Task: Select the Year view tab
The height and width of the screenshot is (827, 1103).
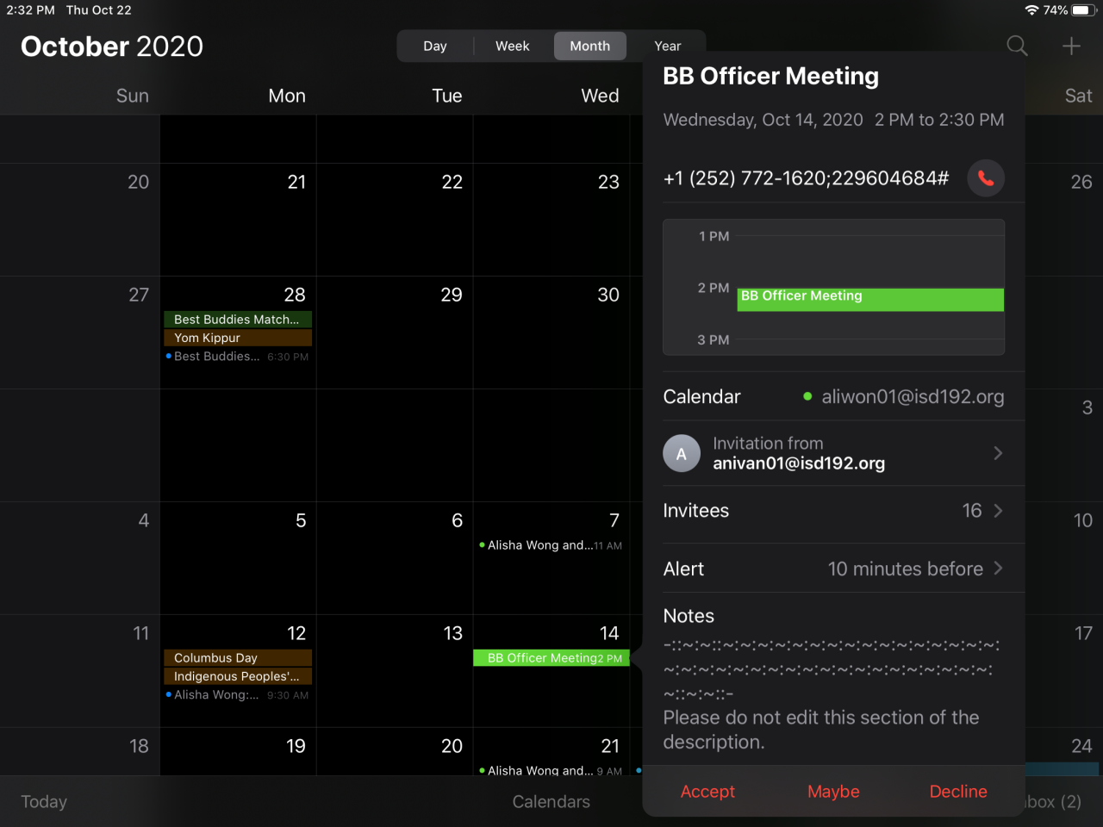Action: [668, 47]
